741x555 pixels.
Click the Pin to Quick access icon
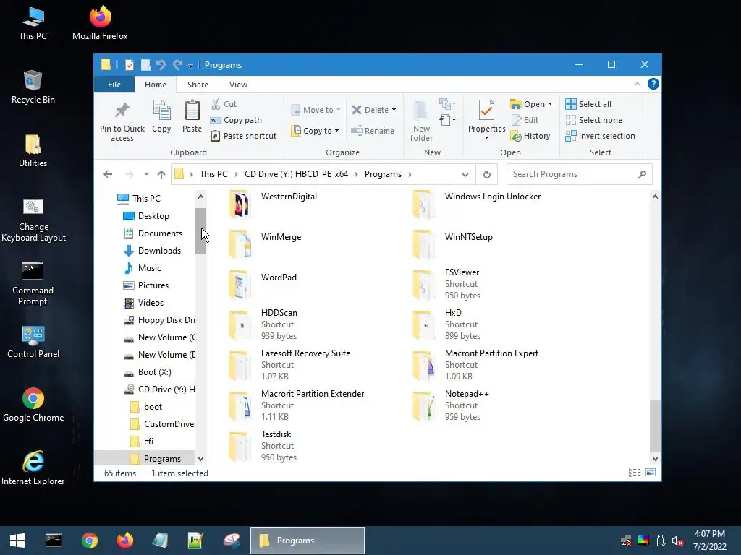[122, 121]
